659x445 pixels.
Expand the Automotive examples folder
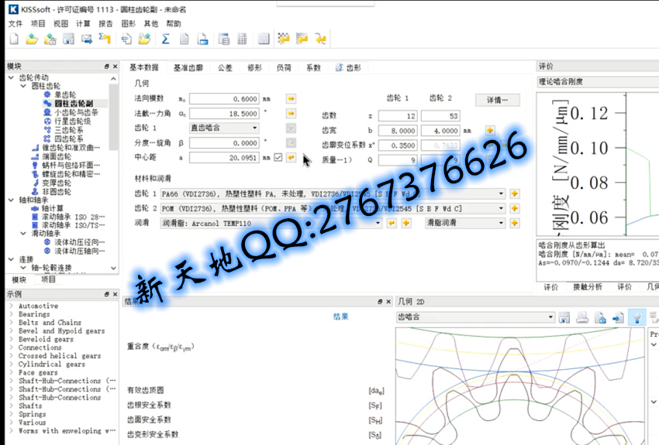pyautogui.click(x=11, y=306)
